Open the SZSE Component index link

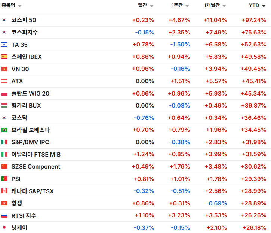pyautogui.click(x=36, y=167)
